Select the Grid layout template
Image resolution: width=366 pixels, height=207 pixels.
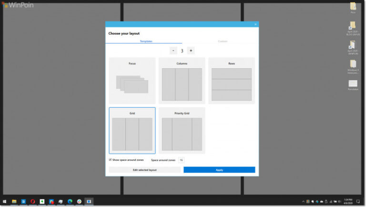(x=132, y=130)
